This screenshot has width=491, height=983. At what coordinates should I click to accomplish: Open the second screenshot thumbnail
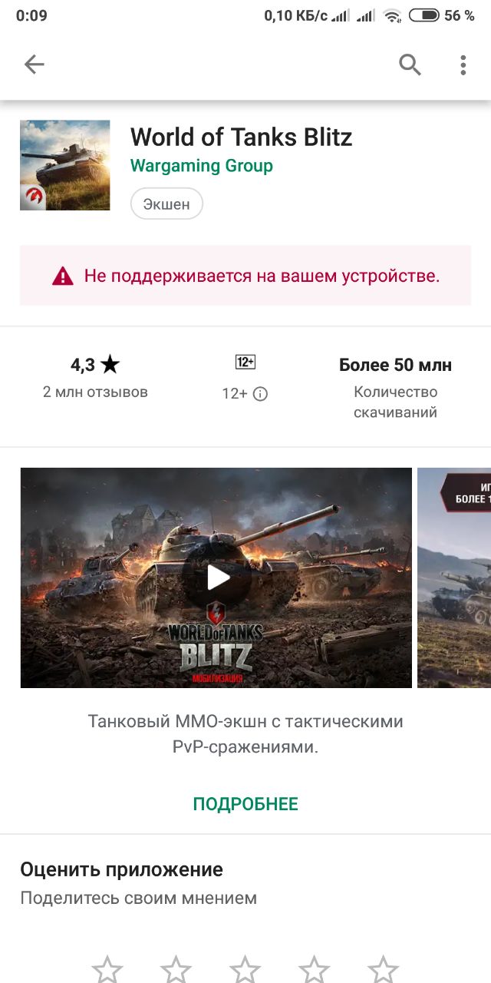click(454, 578)
